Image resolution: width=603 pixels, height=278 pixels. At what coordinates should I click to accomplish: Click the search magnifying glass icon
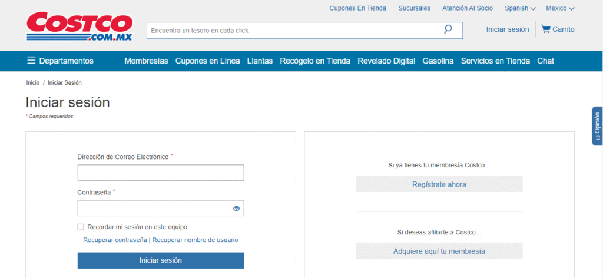(x=448, y=29)
